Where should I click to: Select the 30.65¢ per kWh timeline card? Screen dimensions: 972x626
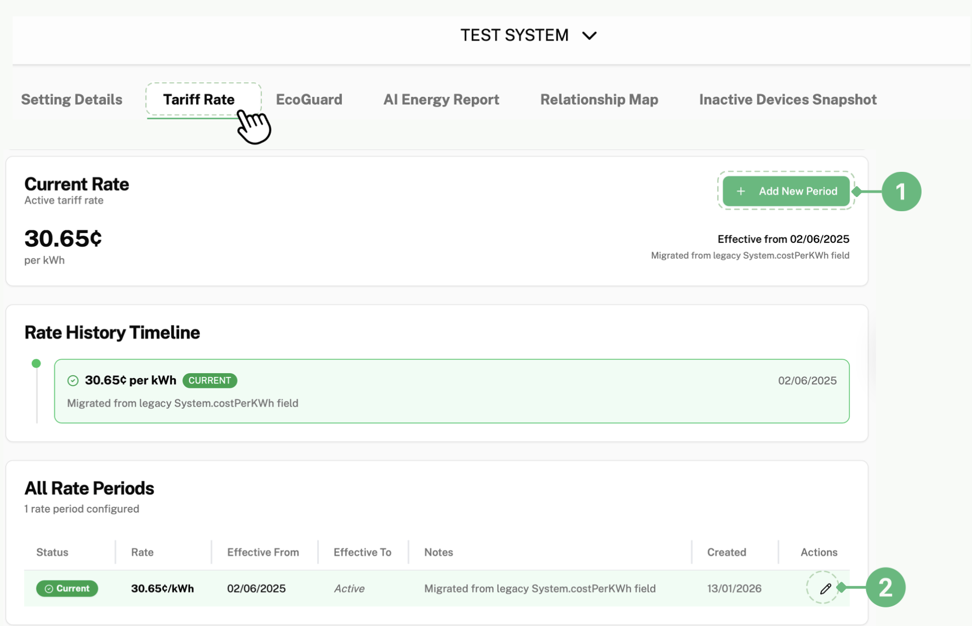coord(451,391)
